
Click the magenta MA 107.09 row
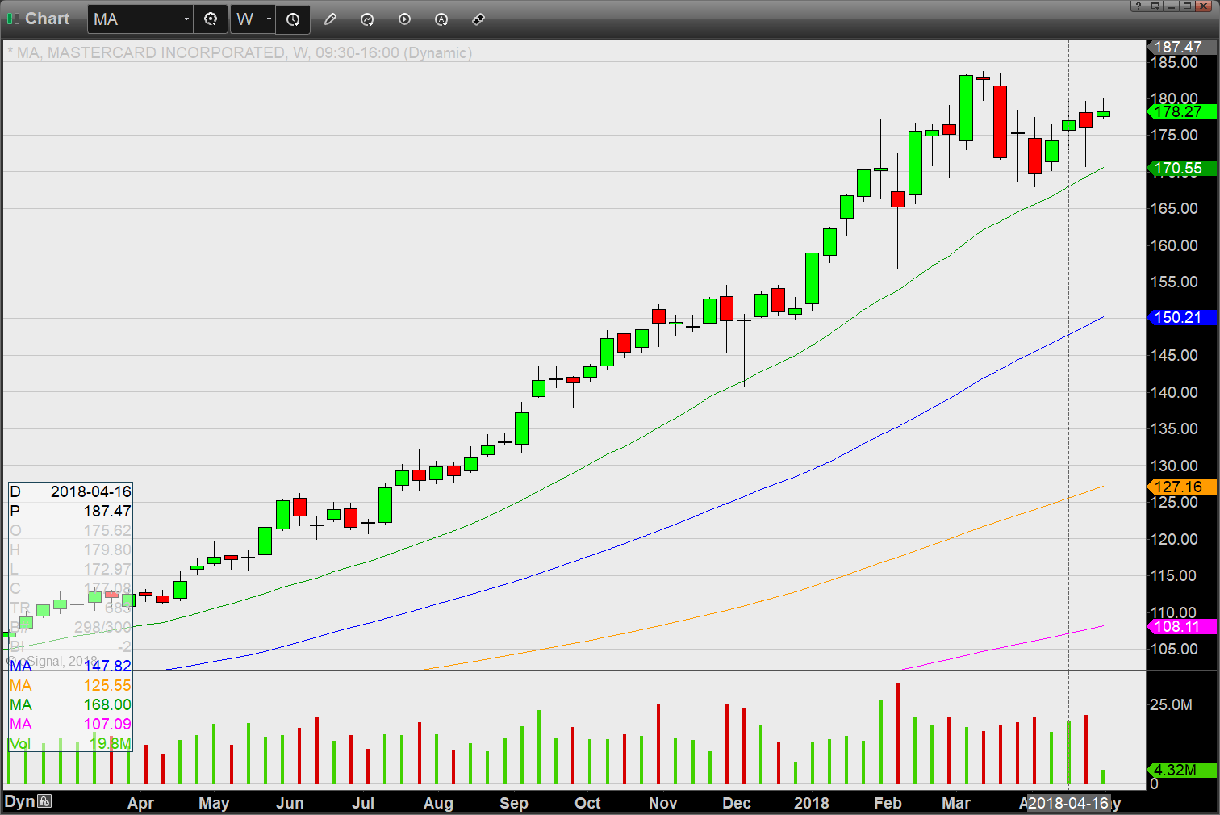click(x=70, y=724)
